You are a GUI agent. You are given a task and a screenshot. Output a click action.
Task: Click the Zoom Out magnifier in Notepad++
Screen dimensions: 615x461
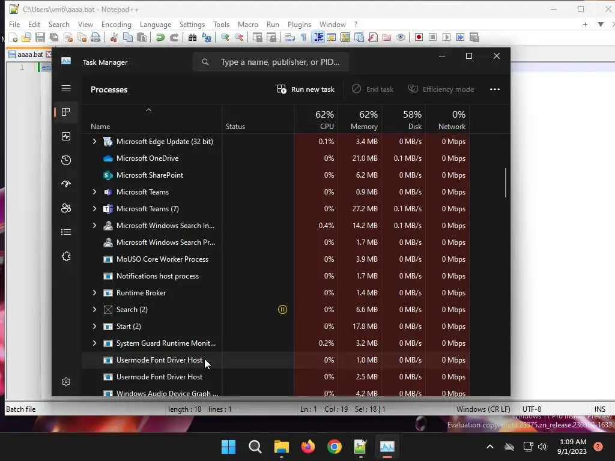(238, 37)
